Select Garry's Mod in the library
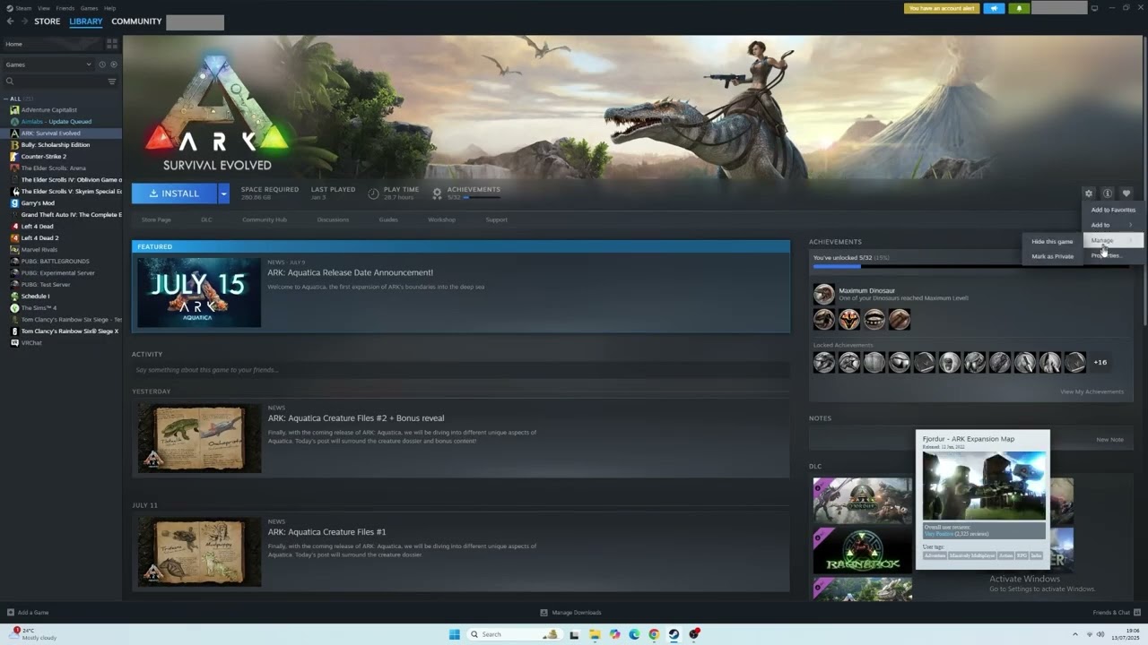Screen dimensions: 1148x645 [x=38, y=202]
